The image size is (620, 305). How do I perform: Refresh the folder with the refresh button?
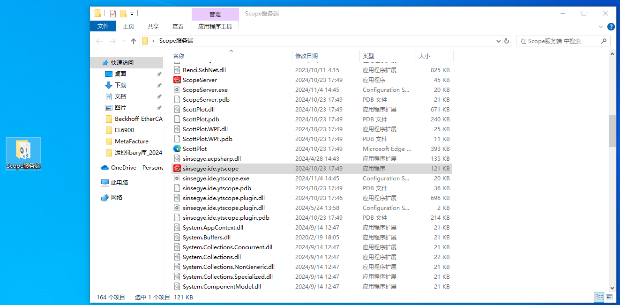(x=507, y=41)
